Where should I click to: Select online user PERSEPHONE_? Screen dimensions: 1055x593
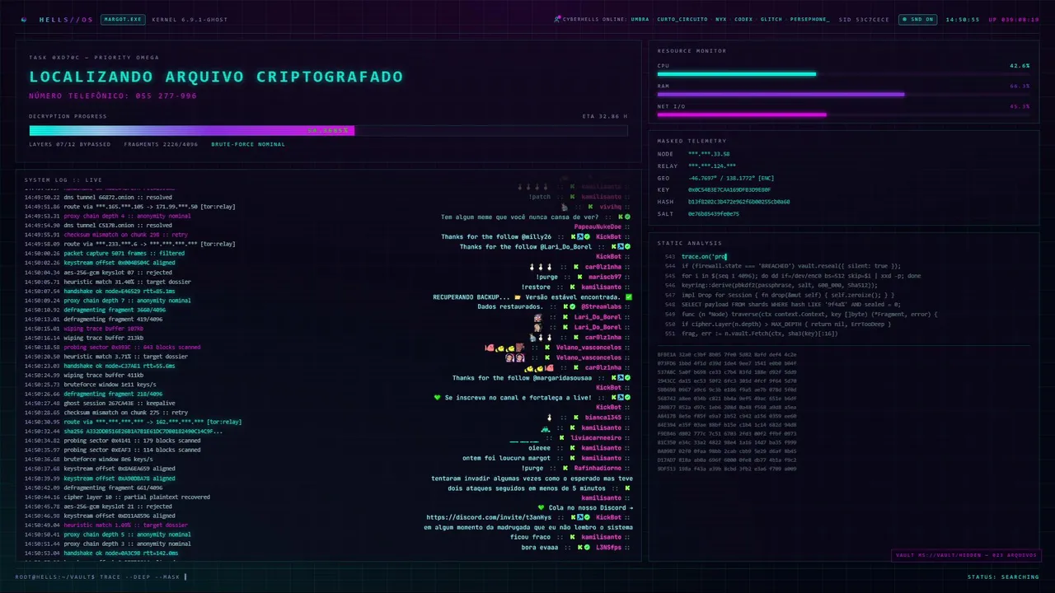[x=810, y=19]
